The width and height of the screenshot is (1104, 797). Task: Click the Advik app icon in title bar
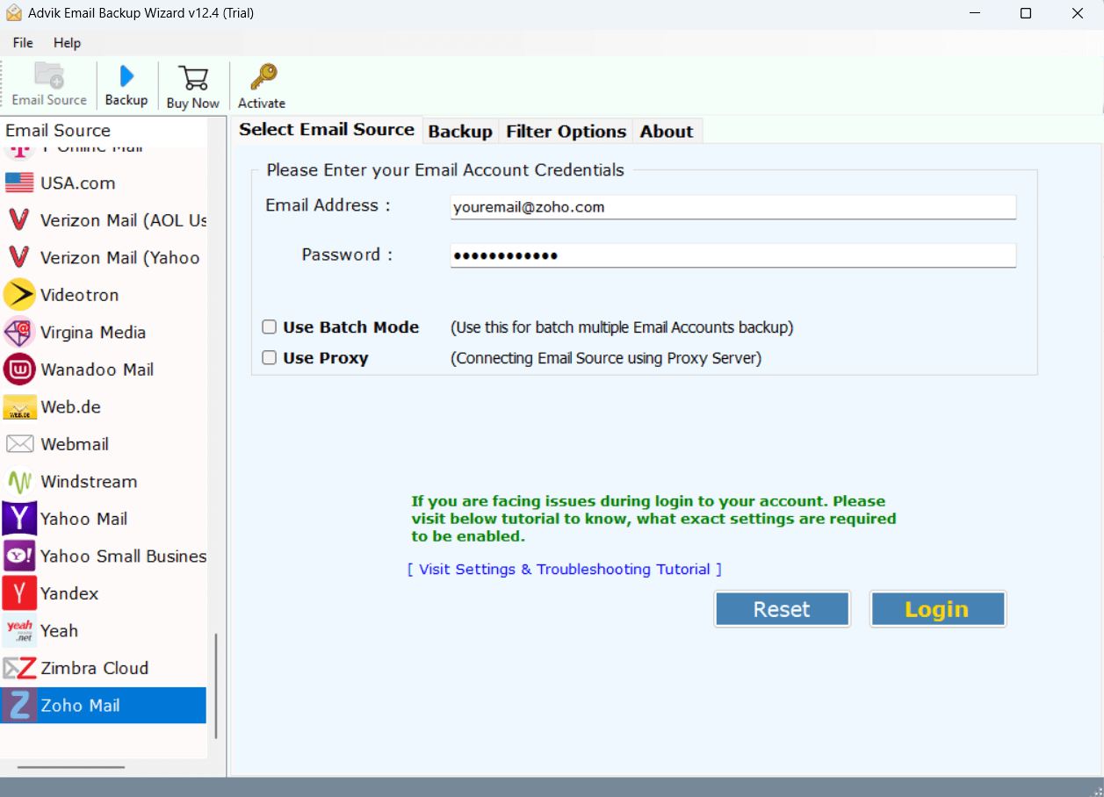pyautogui.click(x=13, y=13)
